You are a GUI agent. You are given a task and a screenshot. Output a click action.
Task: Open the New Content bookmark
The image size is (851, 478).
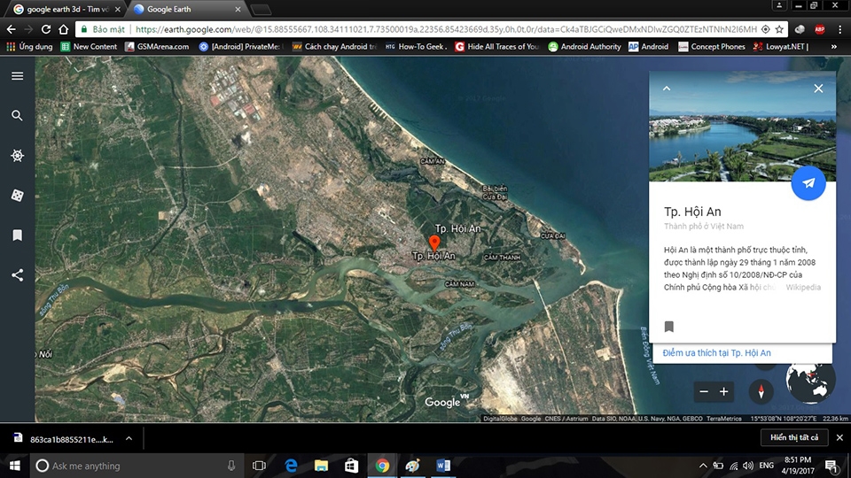[x=89, y=47]
